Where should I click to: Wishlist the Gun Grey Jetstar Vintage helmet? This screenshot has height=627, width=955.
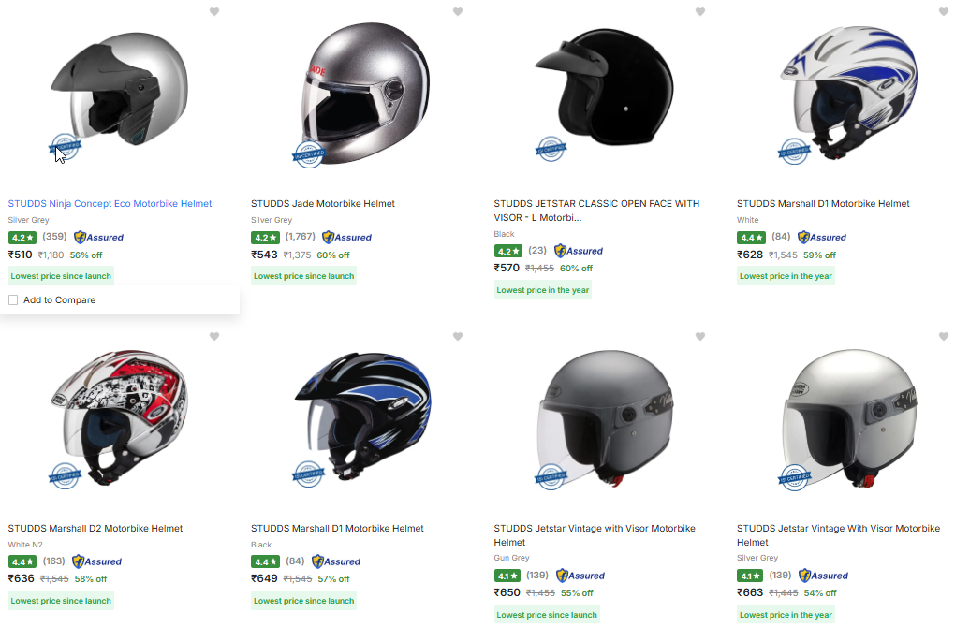700,337
